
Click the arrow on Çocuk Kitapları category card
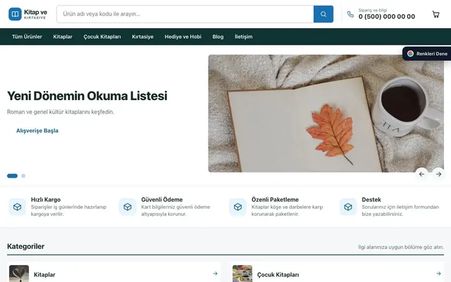438,274
